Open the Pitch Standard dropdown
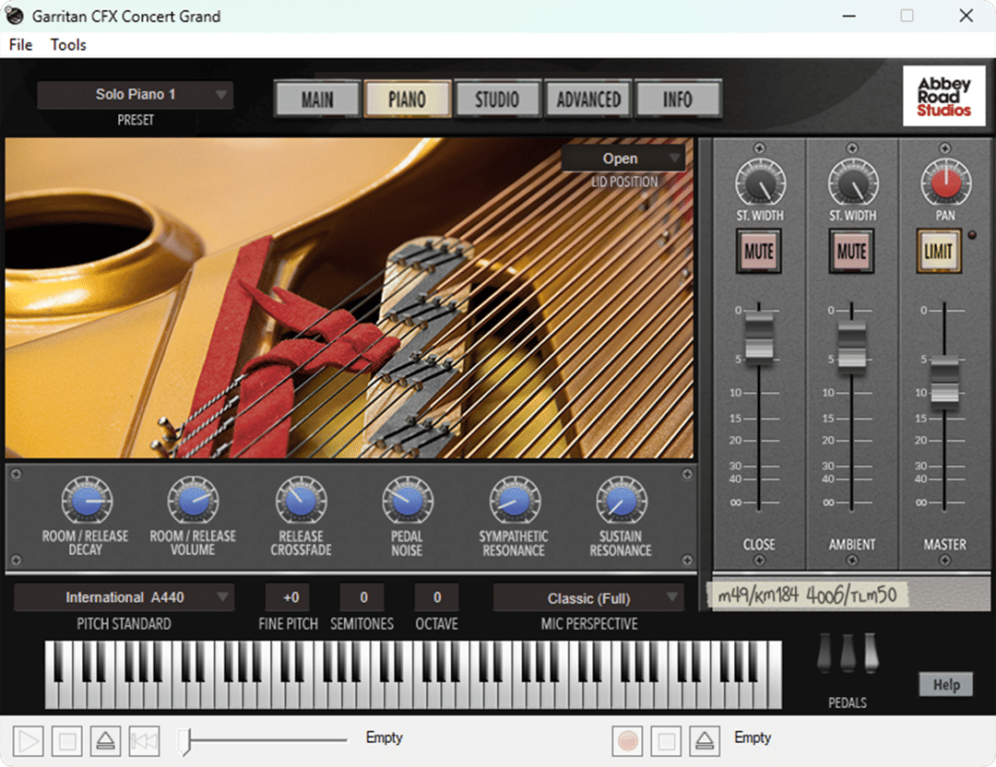The width and height of the screenshot is (996, 767). pos(125,597)
